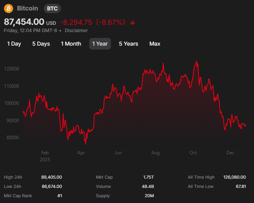Click the 110000 y-axis label
The height and width of the screenshot is (203, 254).
12,86
